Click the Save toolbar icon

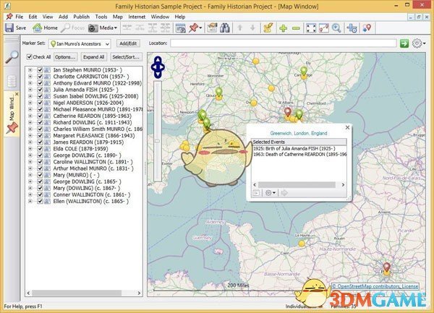[x=14, y=27]
